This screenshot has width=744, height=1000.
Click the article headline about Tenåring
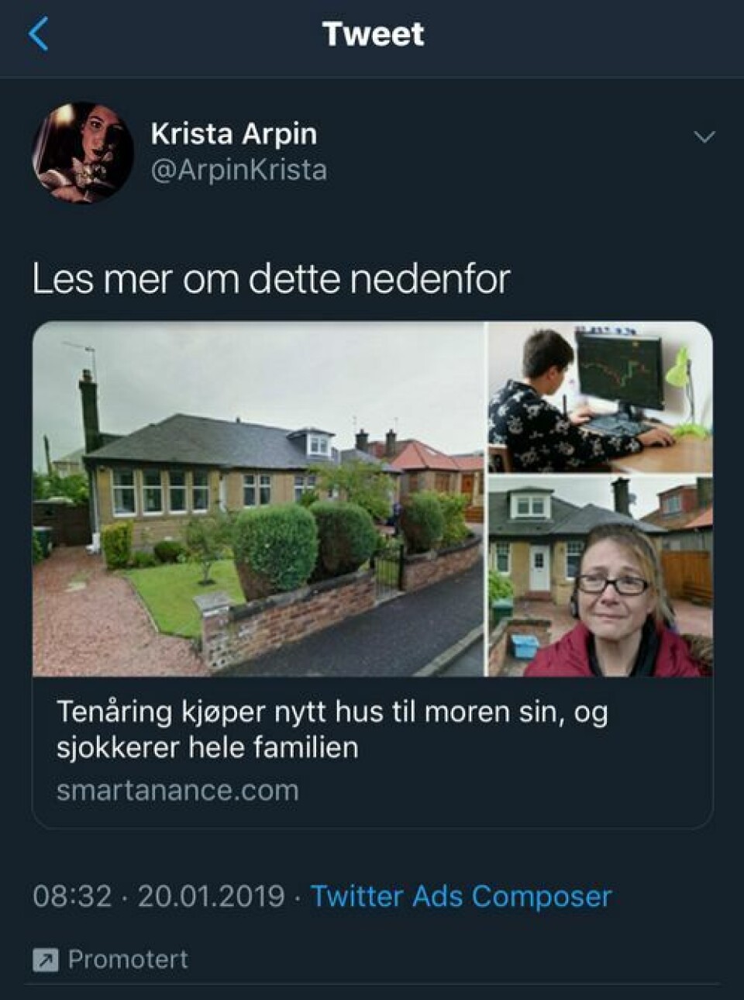332,729
